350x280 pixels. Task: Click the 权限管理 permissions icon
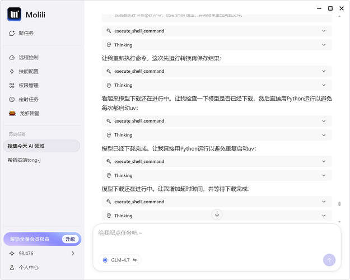point(13,86)
